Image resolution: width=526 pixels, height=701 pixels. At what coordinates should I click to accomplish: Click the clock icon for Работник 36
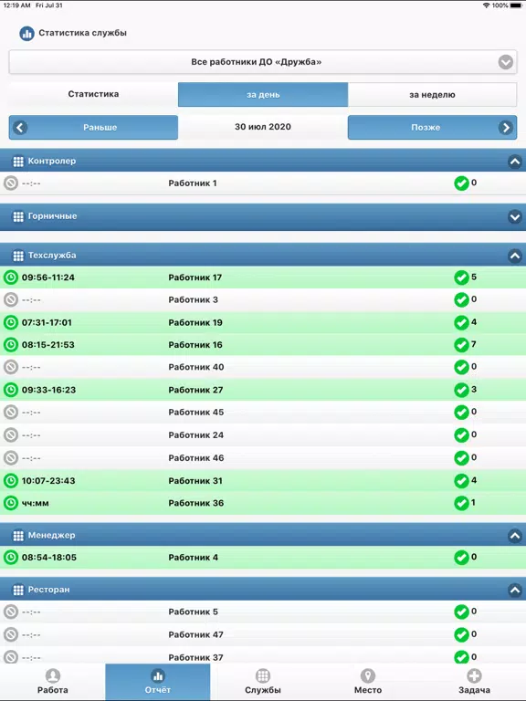[x=11, y=503]
